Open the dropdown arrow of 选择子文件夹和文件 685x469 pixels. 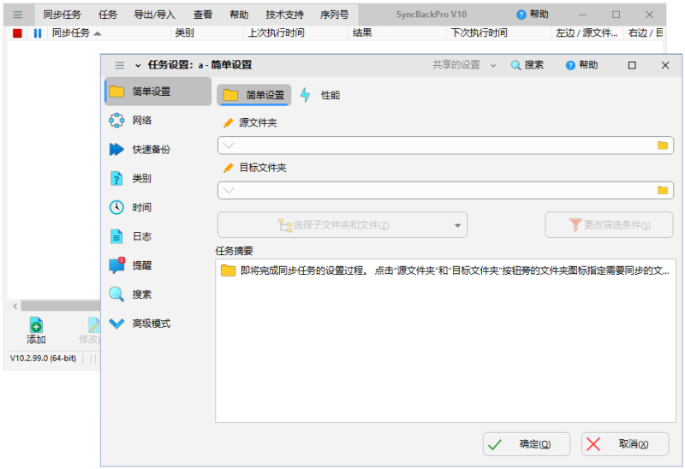[x=457, y=226]
